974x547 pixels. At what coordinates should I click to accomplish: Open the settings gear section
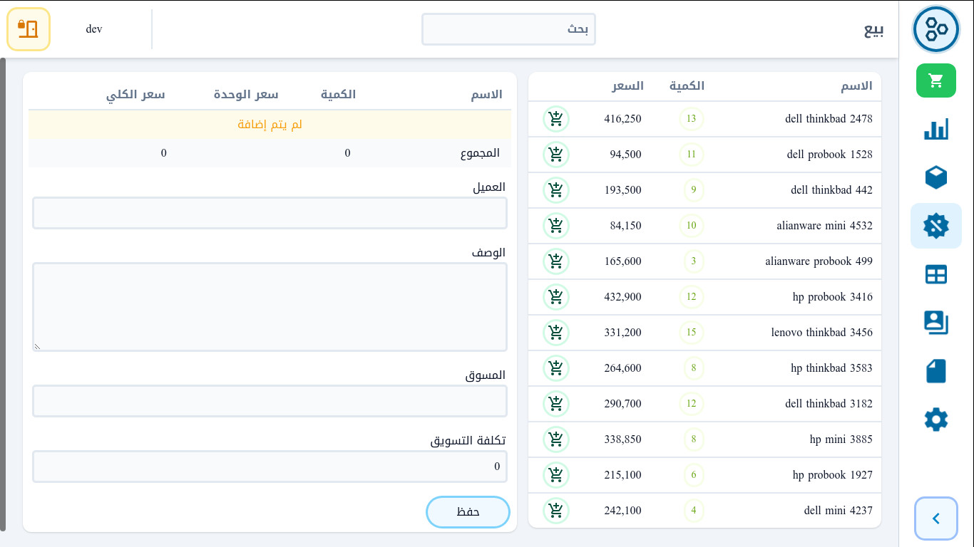click(x=935, y=420)
